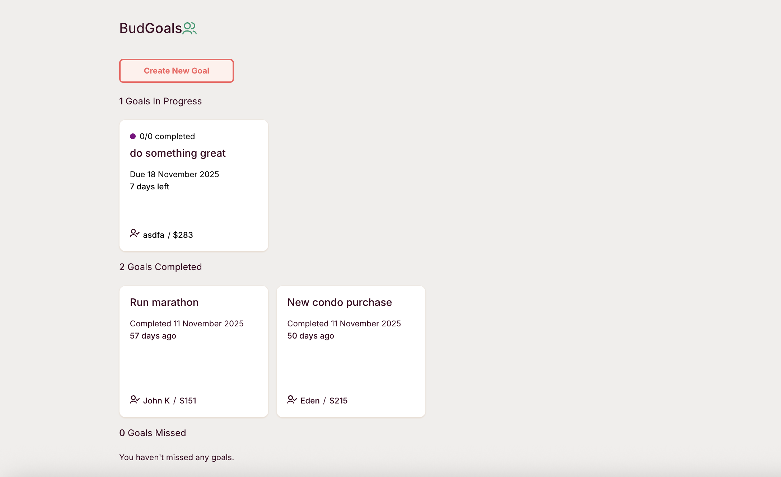Select the buddy icon on the Run marathon card
Viewport: 781px width, 477px height.
click(134, 400)
